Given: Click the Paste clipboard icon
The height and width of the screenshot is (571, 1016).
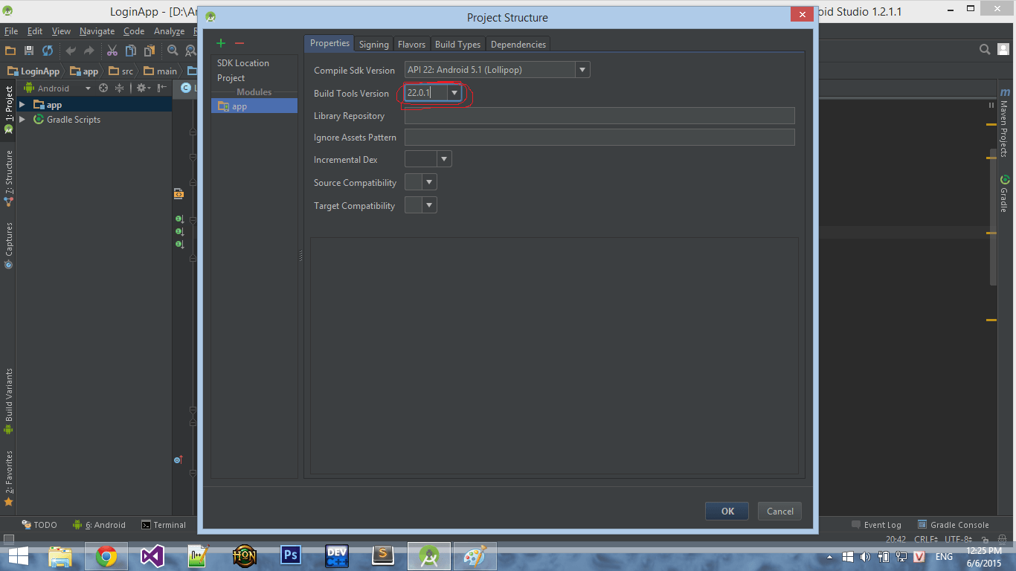Looking at the screenshot, I should pyautogui.click(x=149, y=51).
